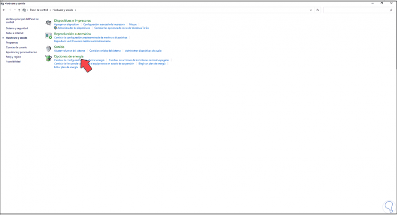Click Ajustar volumen del sistema
This screenshot has width=397, height=215.
click(x=69, y=51)
